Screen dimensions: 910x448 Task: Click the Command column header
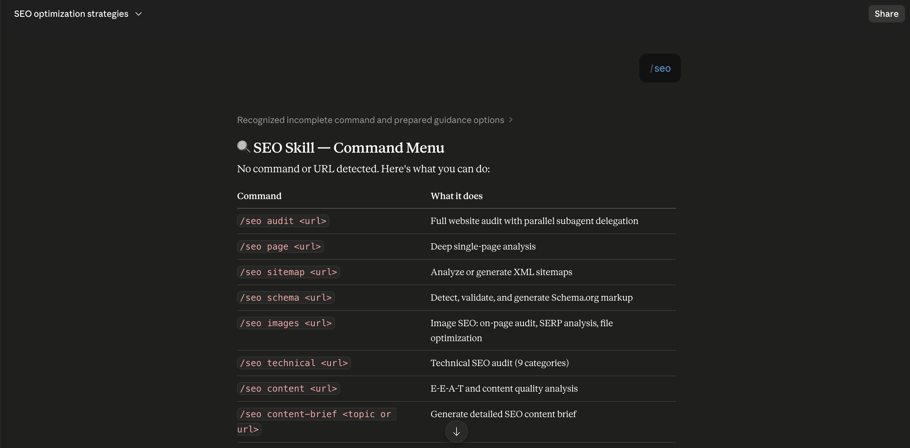pos(259,196)
